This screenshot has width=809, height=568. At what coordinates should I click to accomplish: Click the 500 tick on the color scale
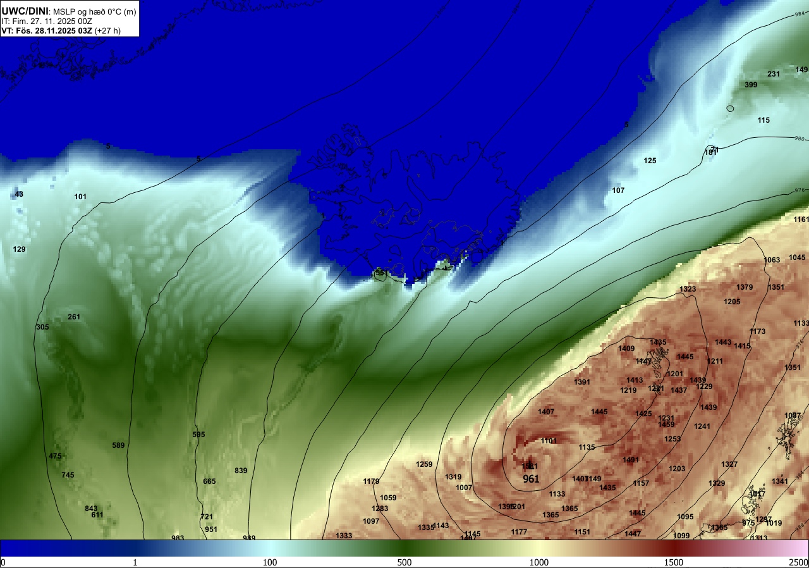[404, 562]
